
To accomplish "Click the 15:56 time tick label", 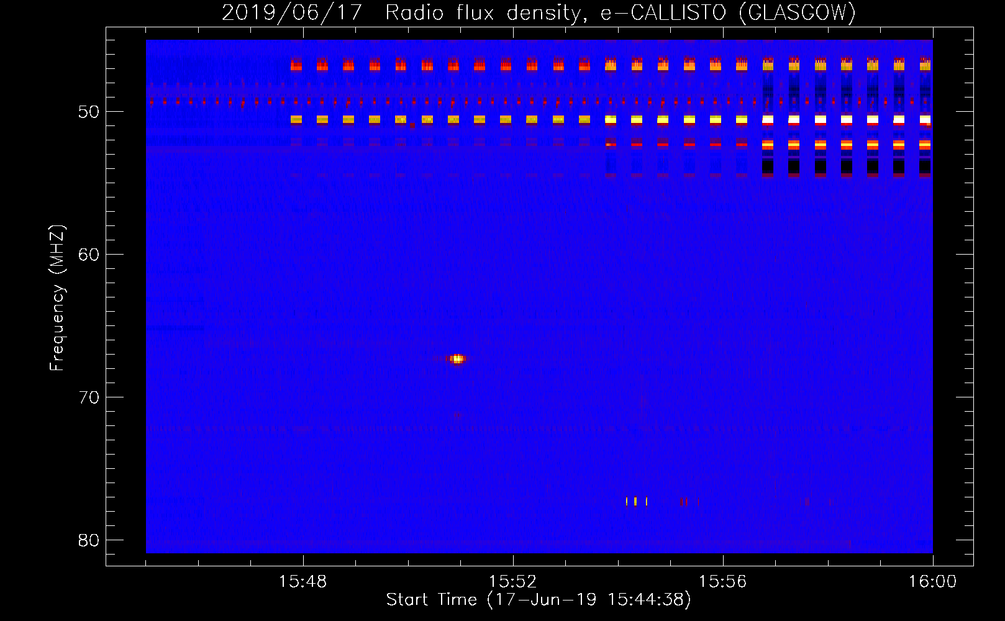I will [x=722, y=582].
